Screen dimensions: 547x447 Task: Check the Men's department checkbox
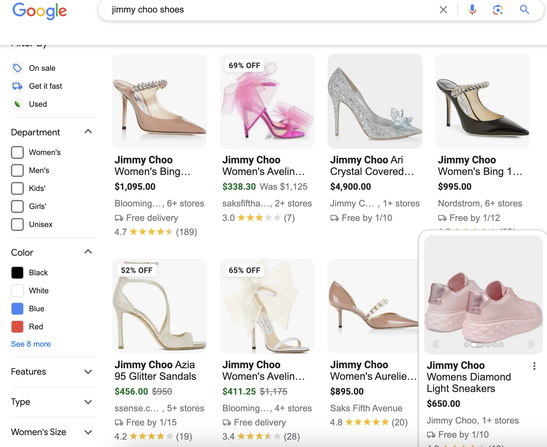click(x=17, y=170)
